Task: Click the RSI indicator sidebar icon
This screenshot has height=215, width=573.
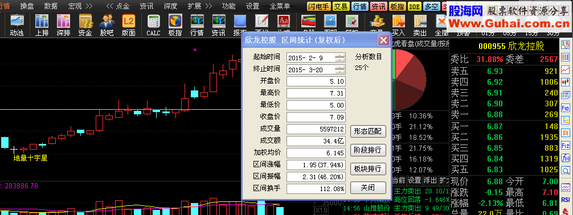Action: [x=566, y=199]
